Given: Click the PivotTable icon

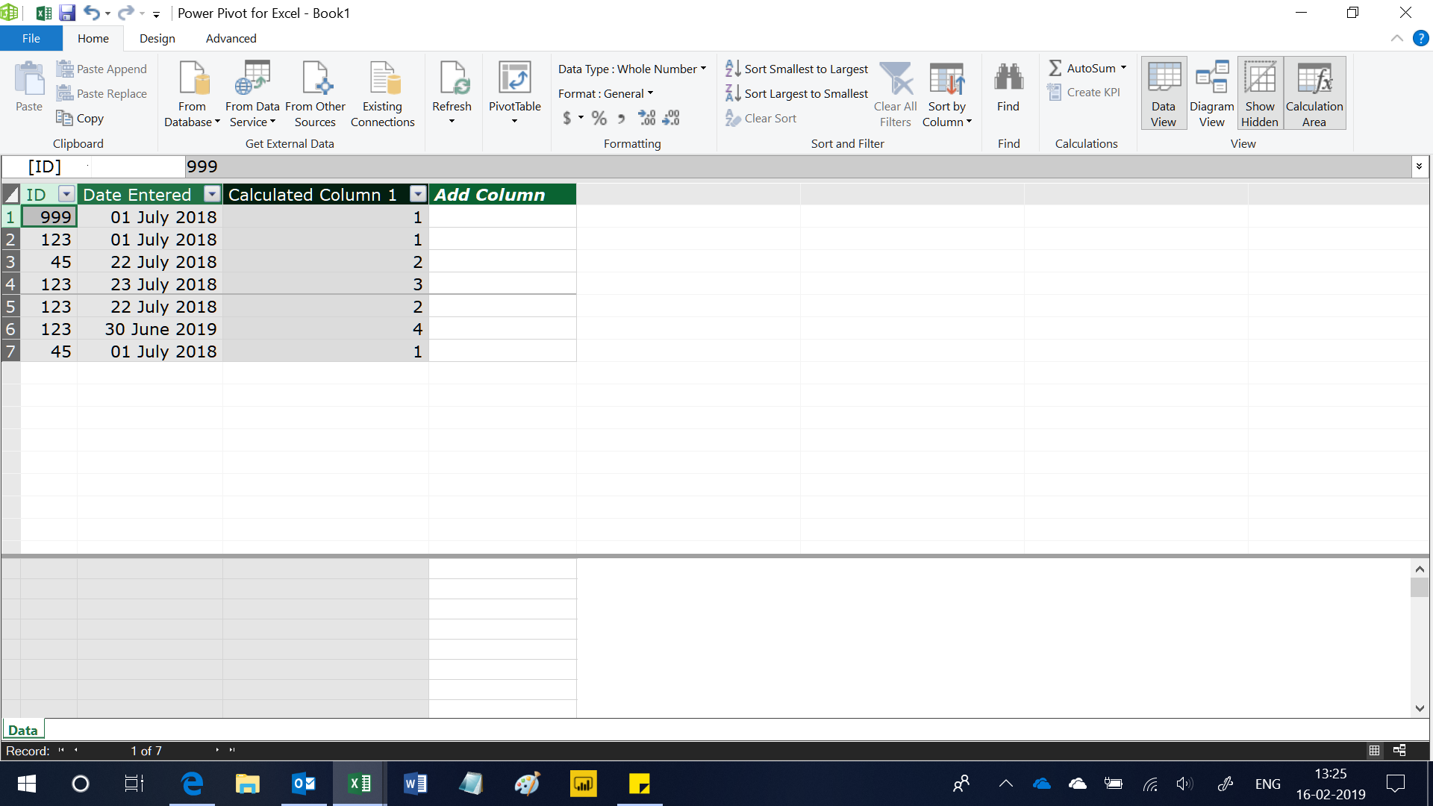Looking at the screenshot, I should [514, 93].
